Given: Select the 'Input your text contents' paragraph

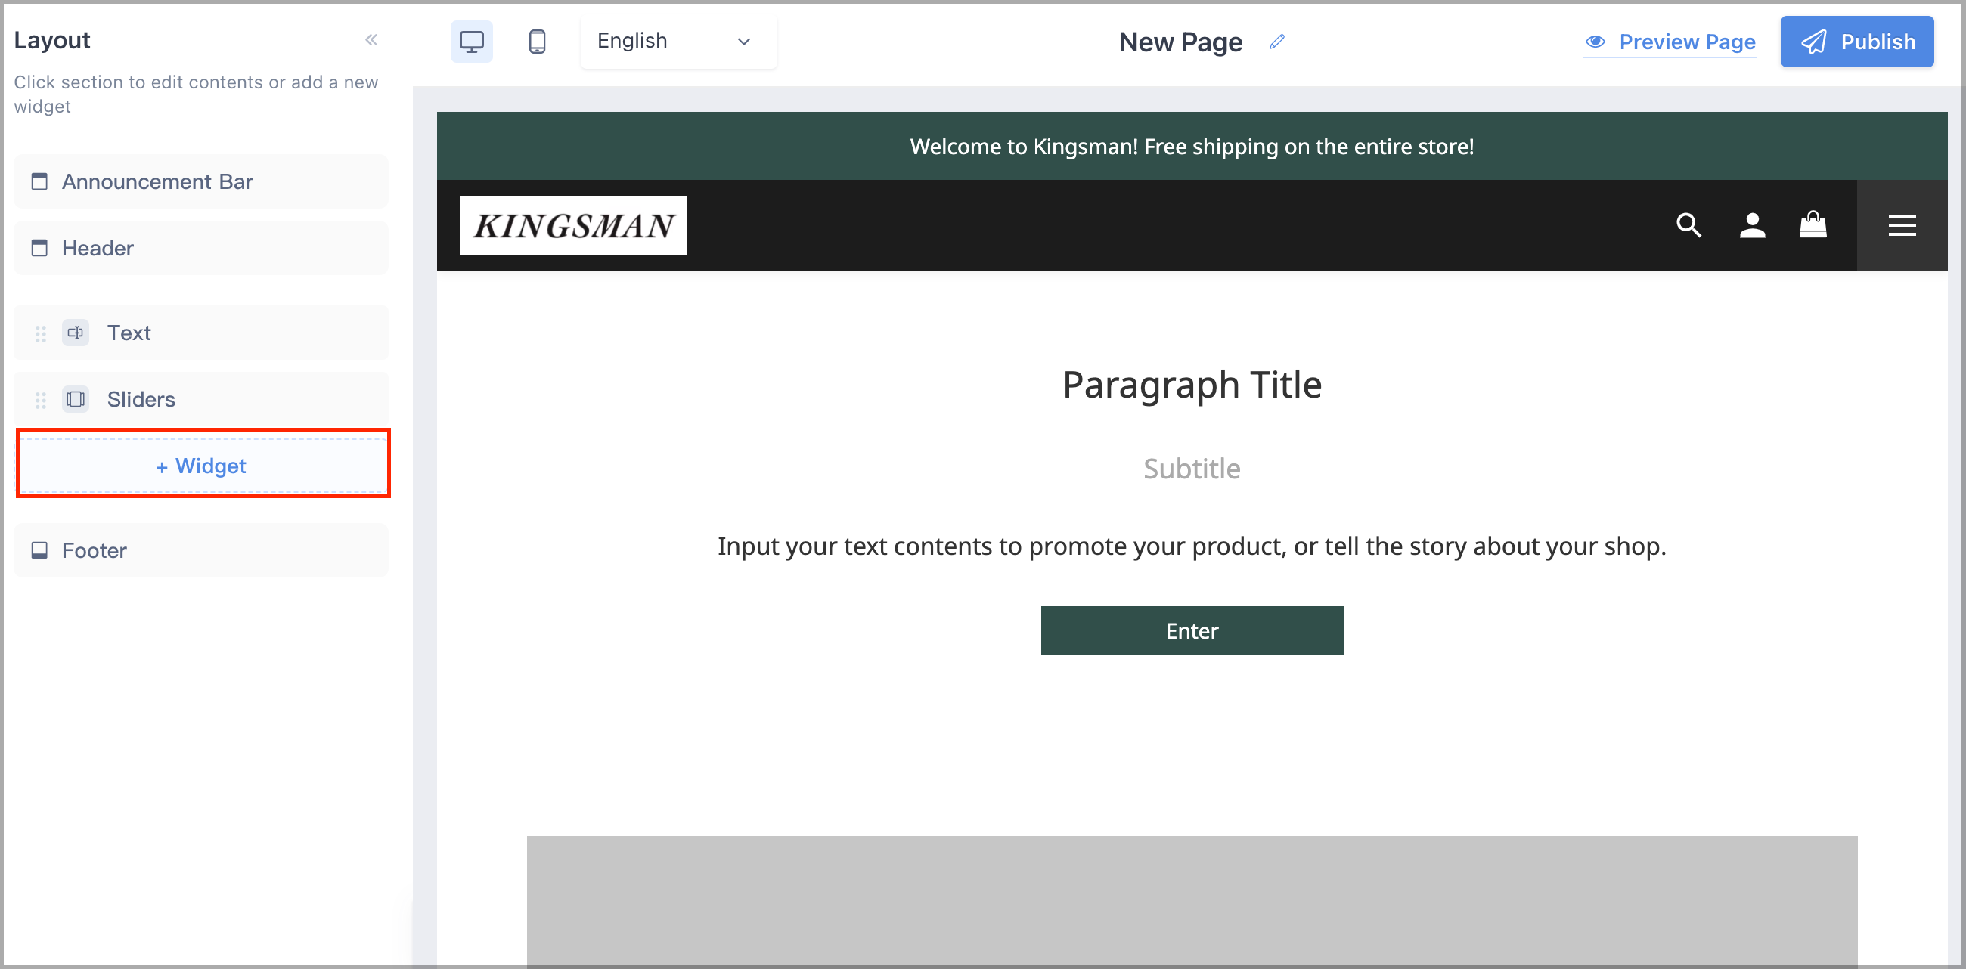Looking at the screenshot, I should coord(1192,546).
